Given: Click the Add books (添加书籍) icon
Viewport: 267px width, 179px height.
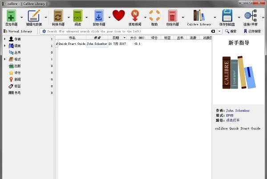Looking at the screenshot, I should pos(11,16).
